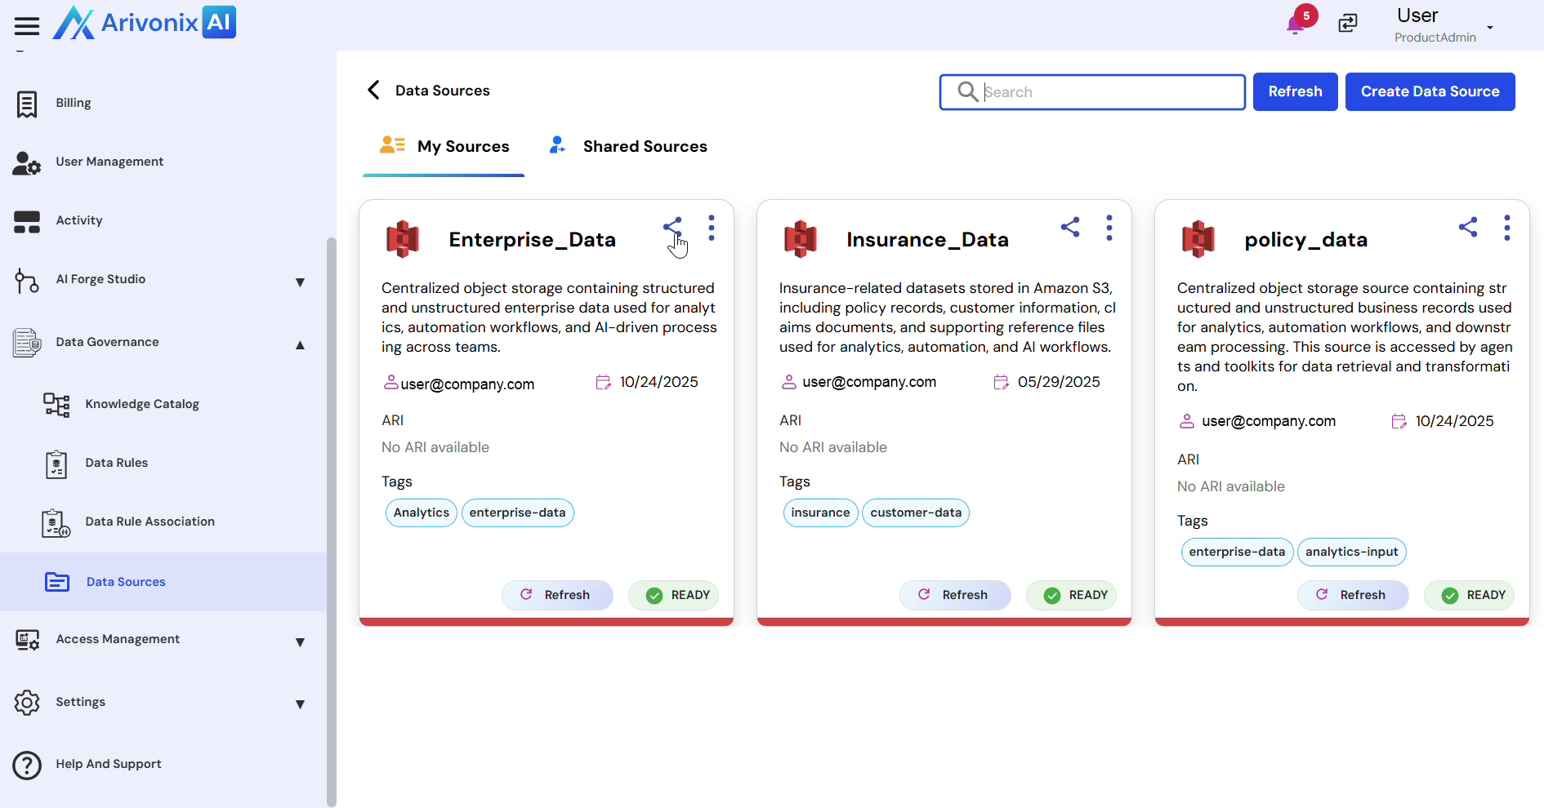This screenshot has height=808, width=1544.
Task: Open Knowledge Catalog in the sidebar
Action: pos(141,404)
